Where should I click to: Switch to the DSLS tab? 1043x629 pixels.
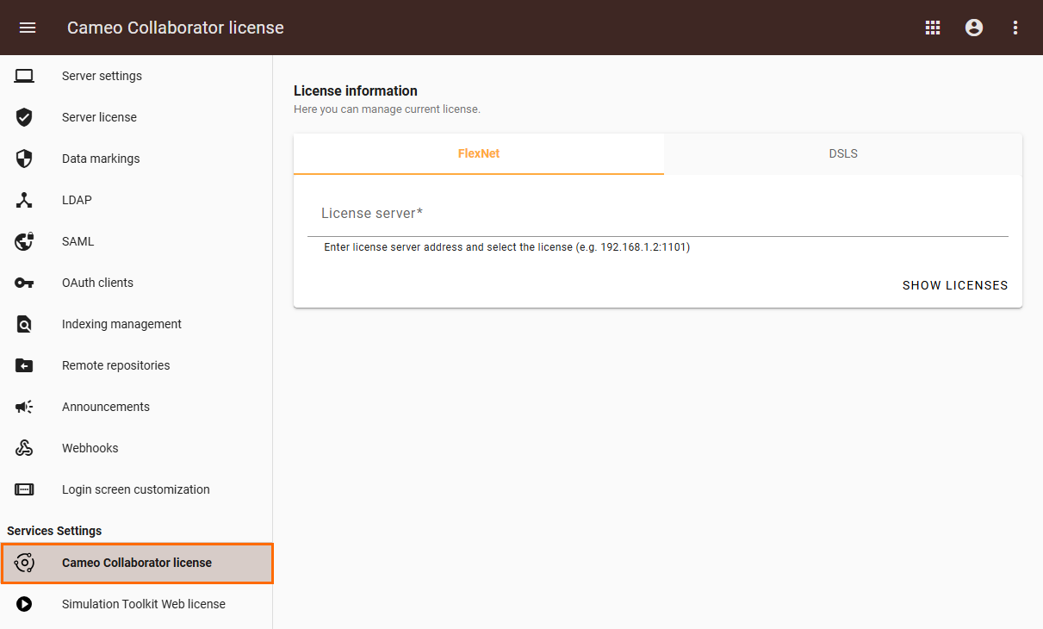point(843,154)
